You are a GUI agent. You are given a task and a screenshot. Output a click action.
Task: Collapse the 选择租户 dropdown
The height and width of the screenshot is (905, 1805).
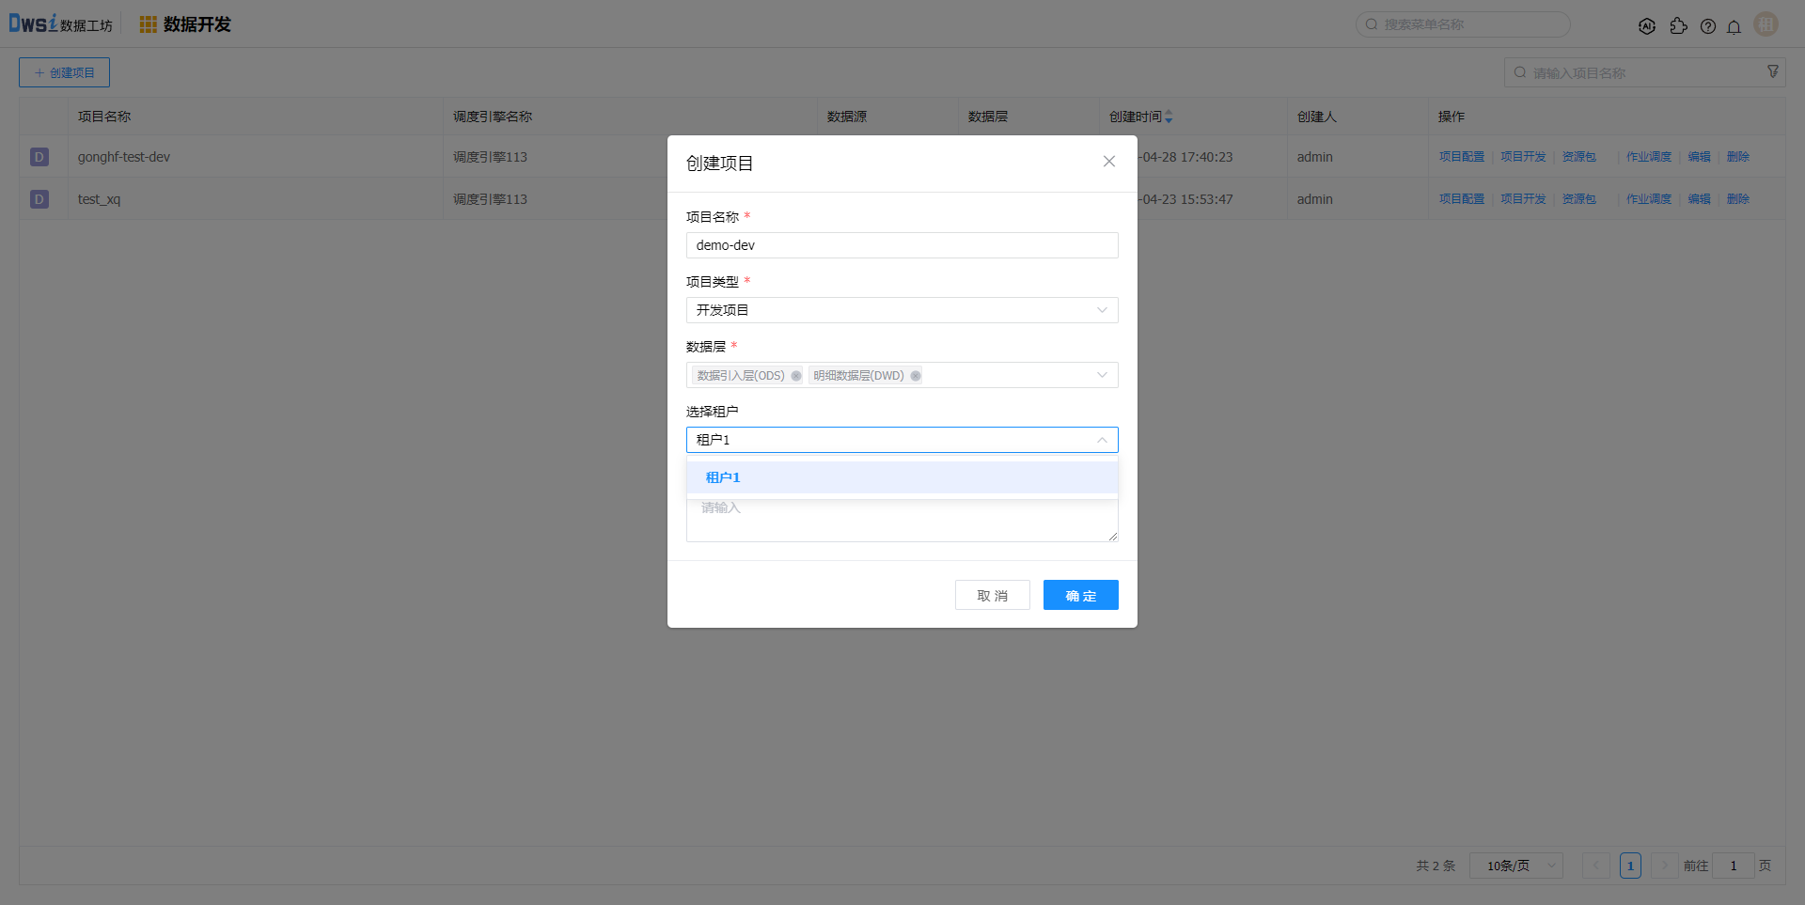(x=1102, y=440)
